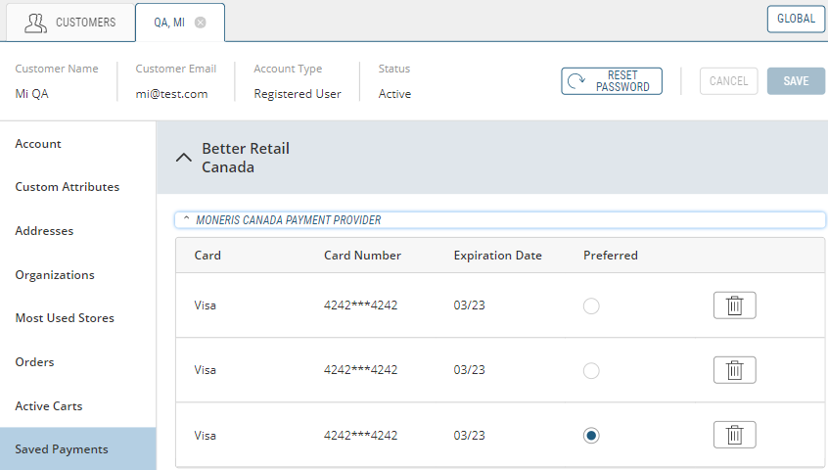Click the Customers people icon
This screenshot has width=828, height=470.
coord(36,23)
